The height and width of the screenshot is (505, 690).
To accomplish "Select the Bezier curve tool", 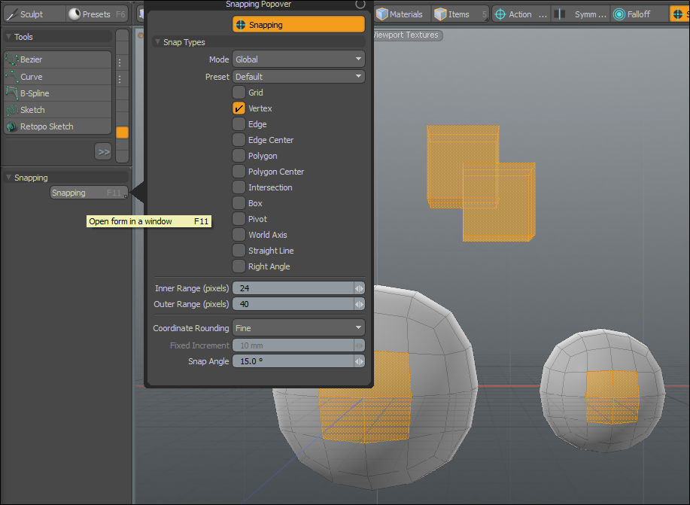I will tap(57, 59).
